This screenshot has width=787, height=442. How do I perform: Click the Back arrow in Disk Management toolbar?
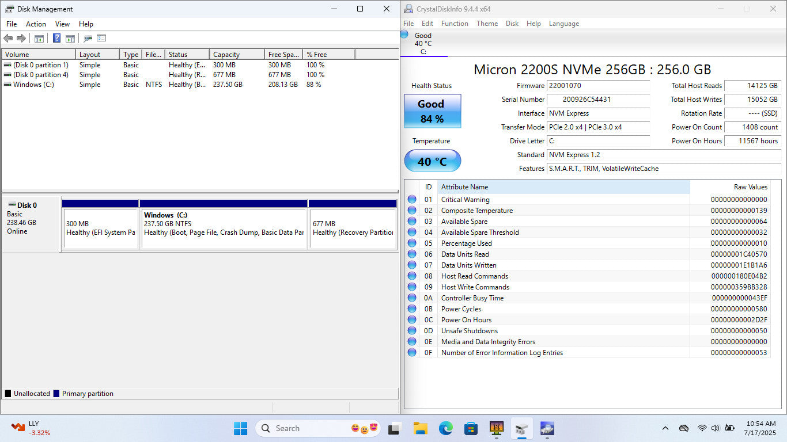pyautogui.click(x=8, y=39)
